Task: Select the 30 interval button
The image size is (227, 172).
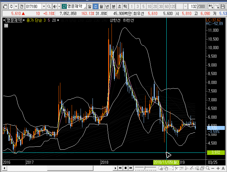Action: [x=161, y=6]
